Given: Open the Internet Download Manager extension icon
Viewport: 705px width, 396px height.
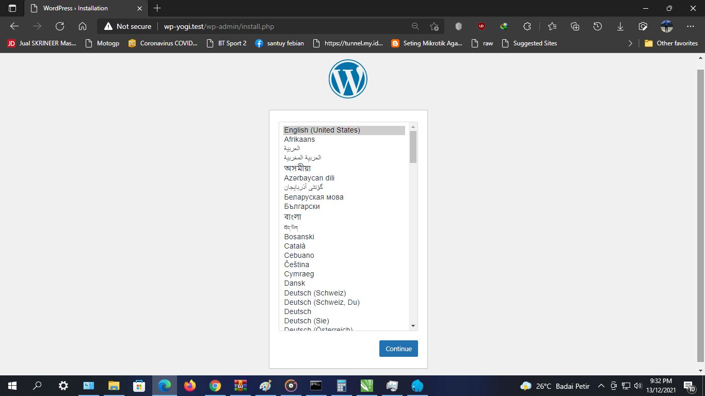Looking at the screenshot, I should tap(504, 26).
